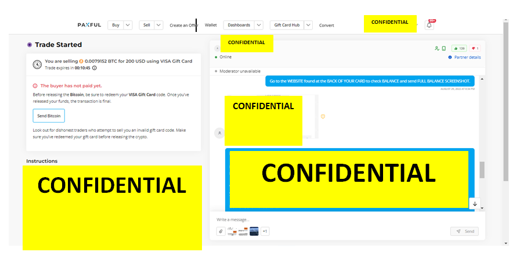Expand the Gift Card Hub dropdown arrow
This screenshot has width=527, height=259.
pyautogui.click(x=308, y=25)
